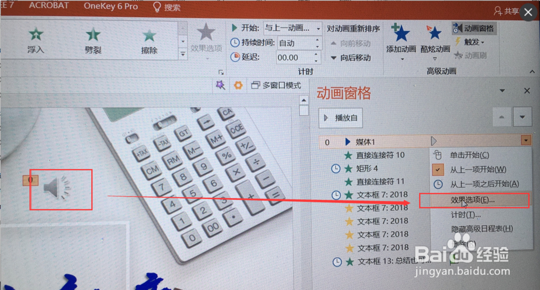This screenshot has width=540, height=290.
Task: Close the 动画窗格 animation pane
Action: 527,91
